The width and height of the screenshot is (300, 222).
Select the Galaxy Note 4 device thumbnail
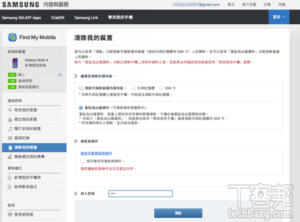pos(15,63)
